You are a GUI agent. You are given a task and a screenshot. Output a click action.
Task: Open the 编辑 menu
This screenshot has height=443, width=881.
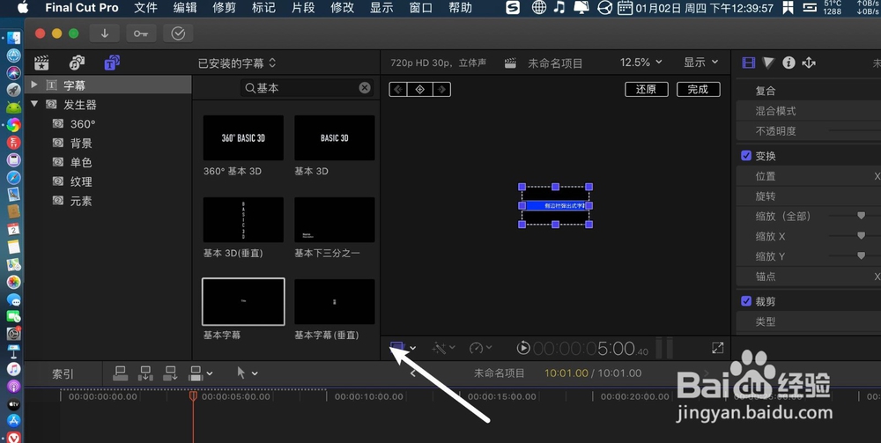(x=185, y=8)
